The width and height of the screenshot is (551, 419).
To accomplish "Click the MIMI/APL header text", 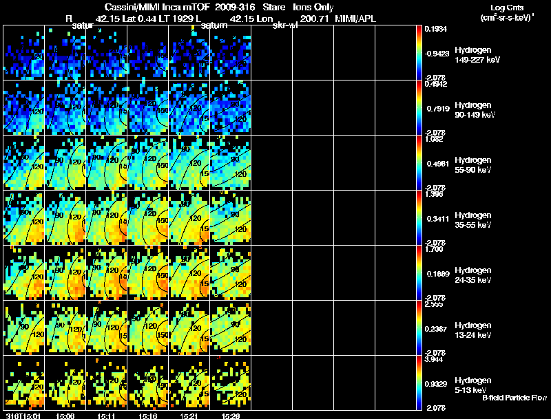I will 355,19.
